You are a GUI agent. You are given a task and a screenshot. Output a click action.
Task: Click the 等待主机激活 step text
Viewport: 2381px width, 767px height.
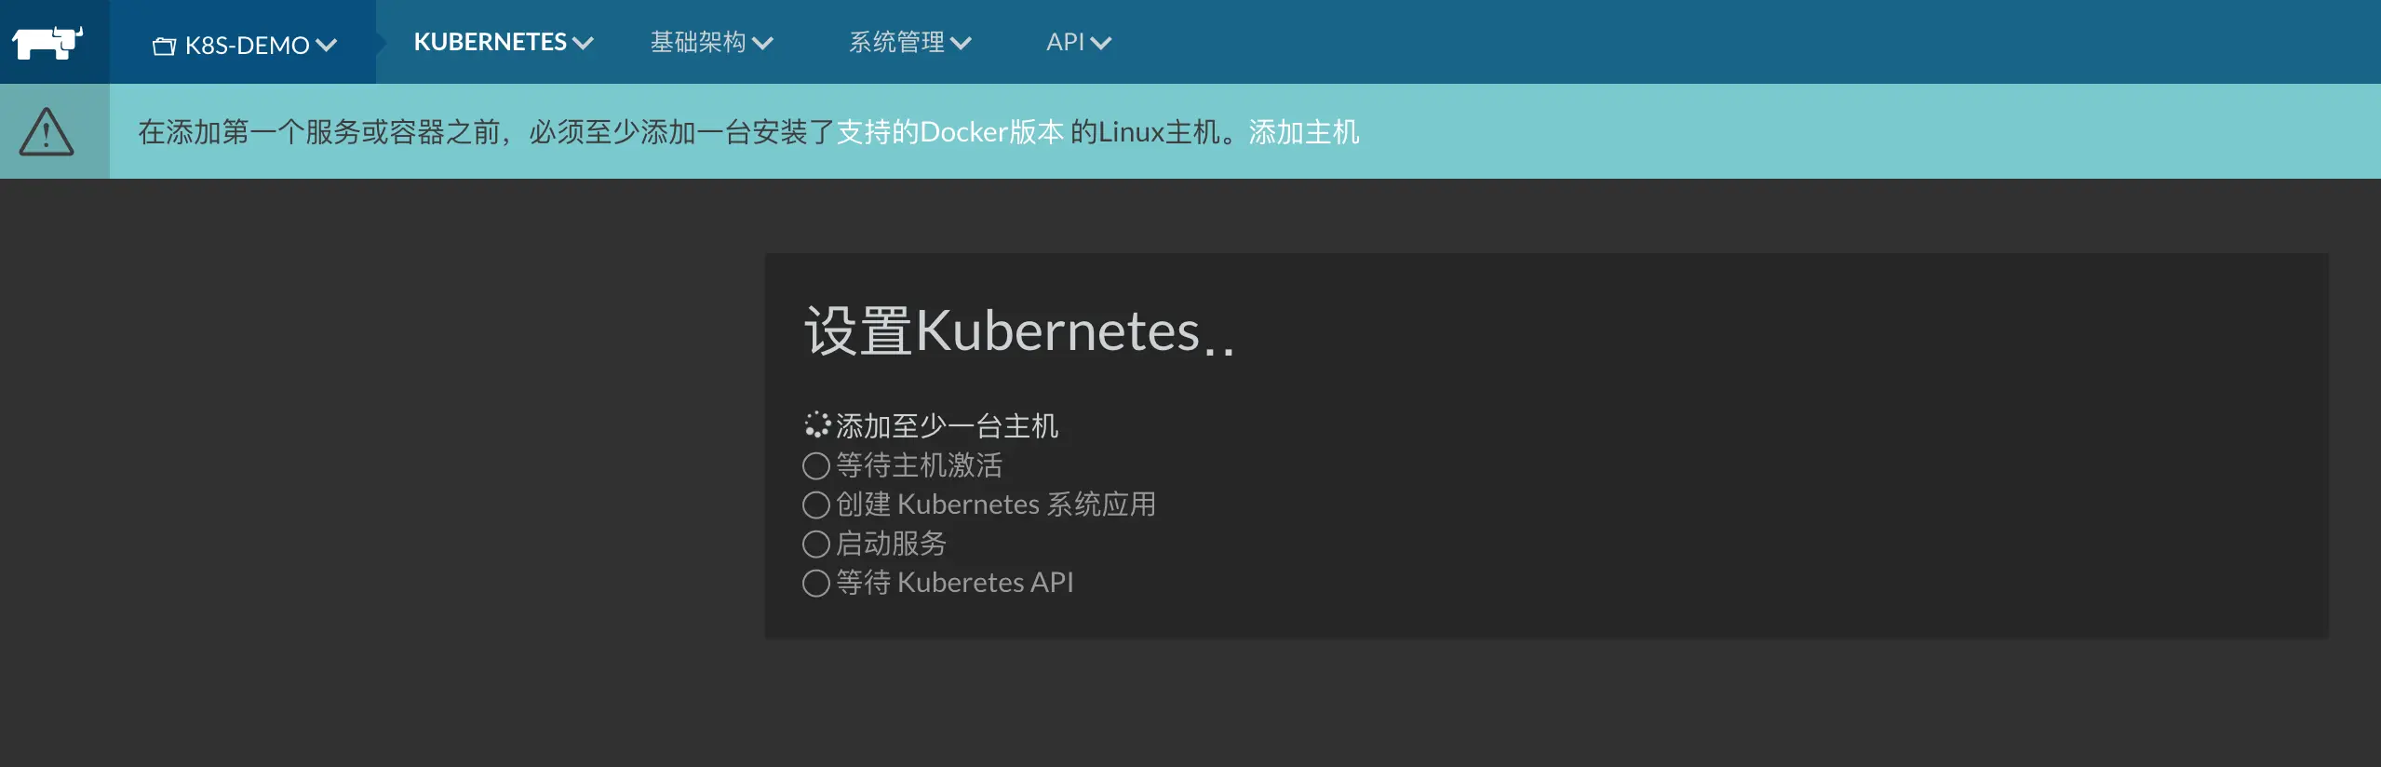coord(920,464)
